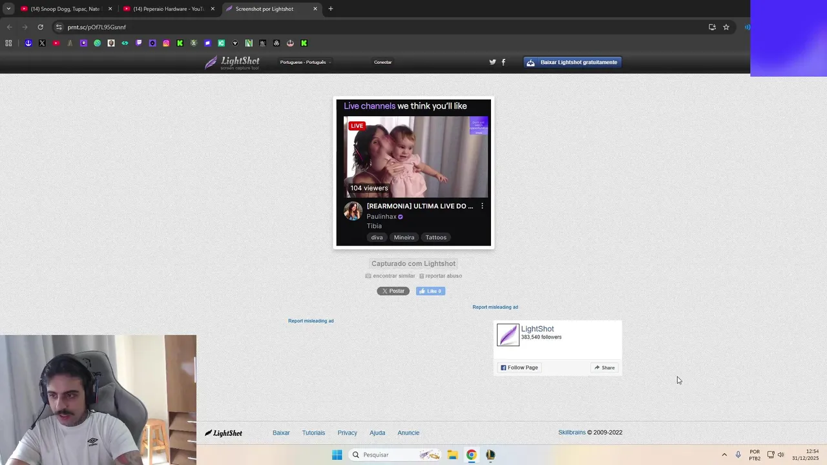Screen dimensions: 827x465
Task: Click the footer LightShot logo
Action: pyautogui.click(x=224, y=433)
